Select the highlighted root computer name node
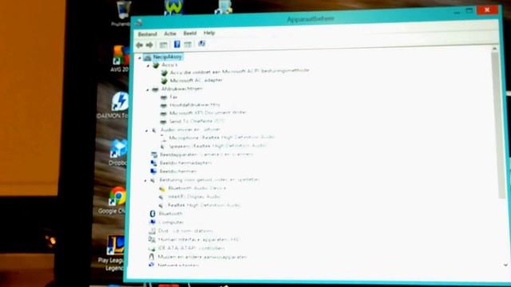 click(167, 57)
